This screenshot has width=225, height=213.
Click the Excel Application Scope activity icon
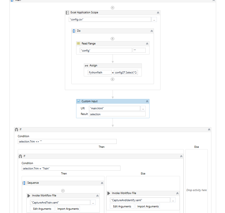coord(68,13)
